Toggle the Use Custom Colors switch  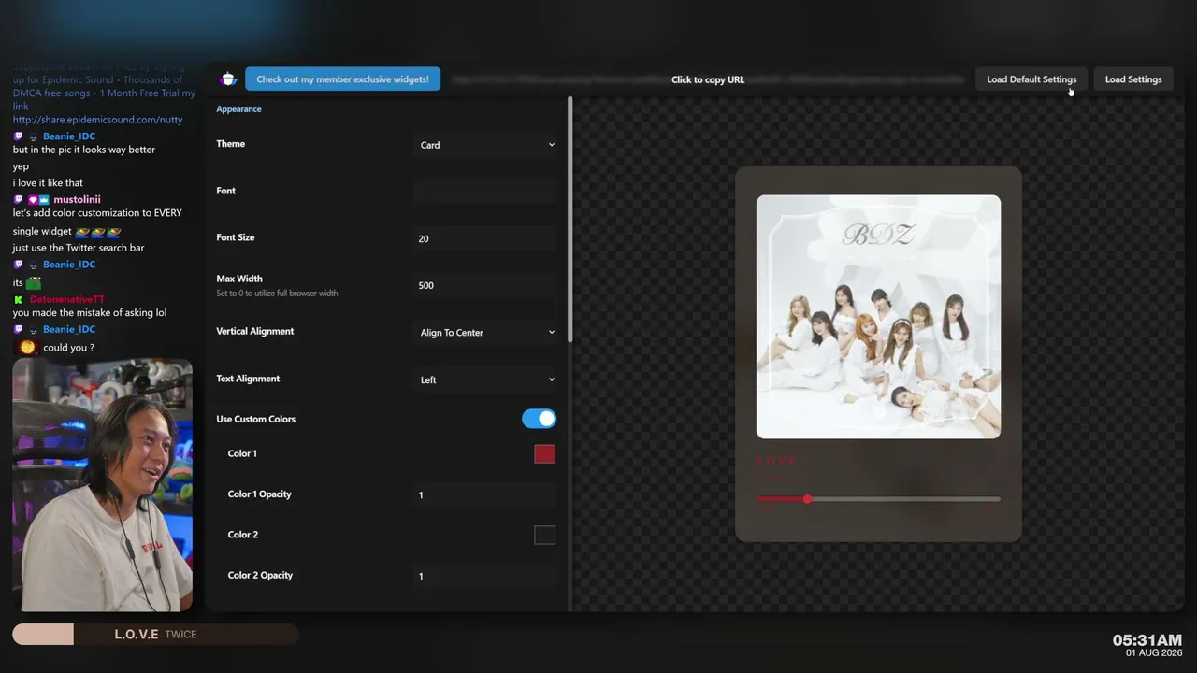[539, 419]
